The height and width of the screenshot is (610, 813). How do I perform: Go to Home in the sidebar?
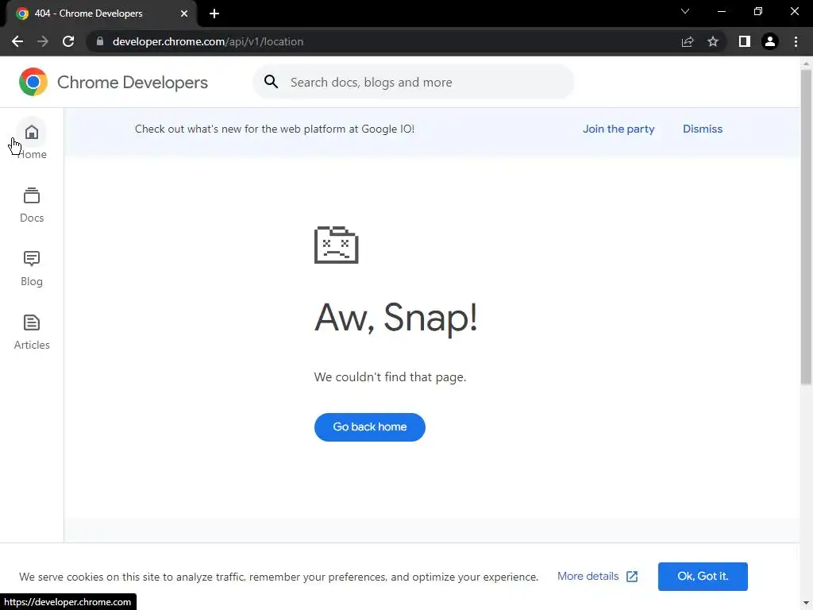coord(32,141)
